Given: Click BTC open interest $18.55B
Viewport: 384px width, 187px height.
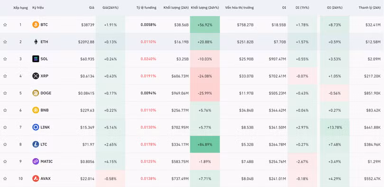Looking at the screenshot, I should coord(279,25).
